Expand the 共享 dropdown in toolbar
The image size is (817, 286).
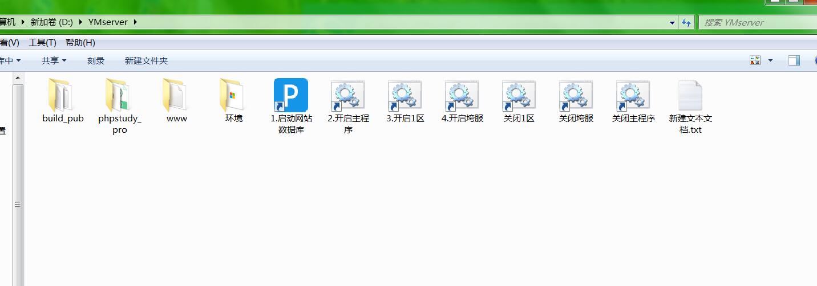pos(54,60)
